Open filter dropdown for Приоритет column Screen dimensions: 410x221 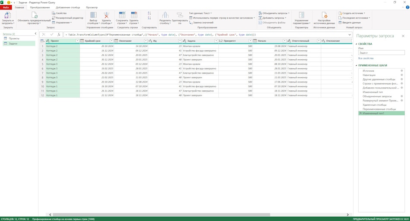[x=250, y=41]
